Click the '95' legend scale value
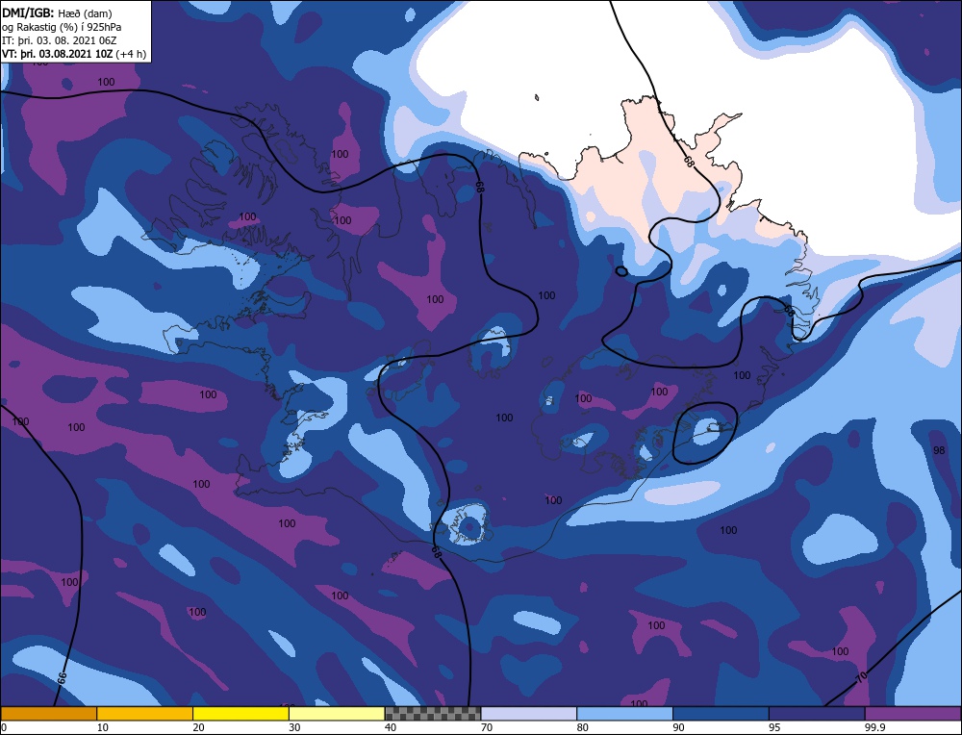Screen dimensions: 962x735 coord(774,727)
